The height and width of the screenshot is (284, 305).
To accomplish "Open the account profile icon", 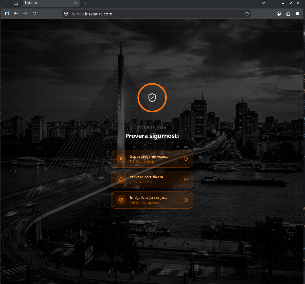I will (279, 14).
